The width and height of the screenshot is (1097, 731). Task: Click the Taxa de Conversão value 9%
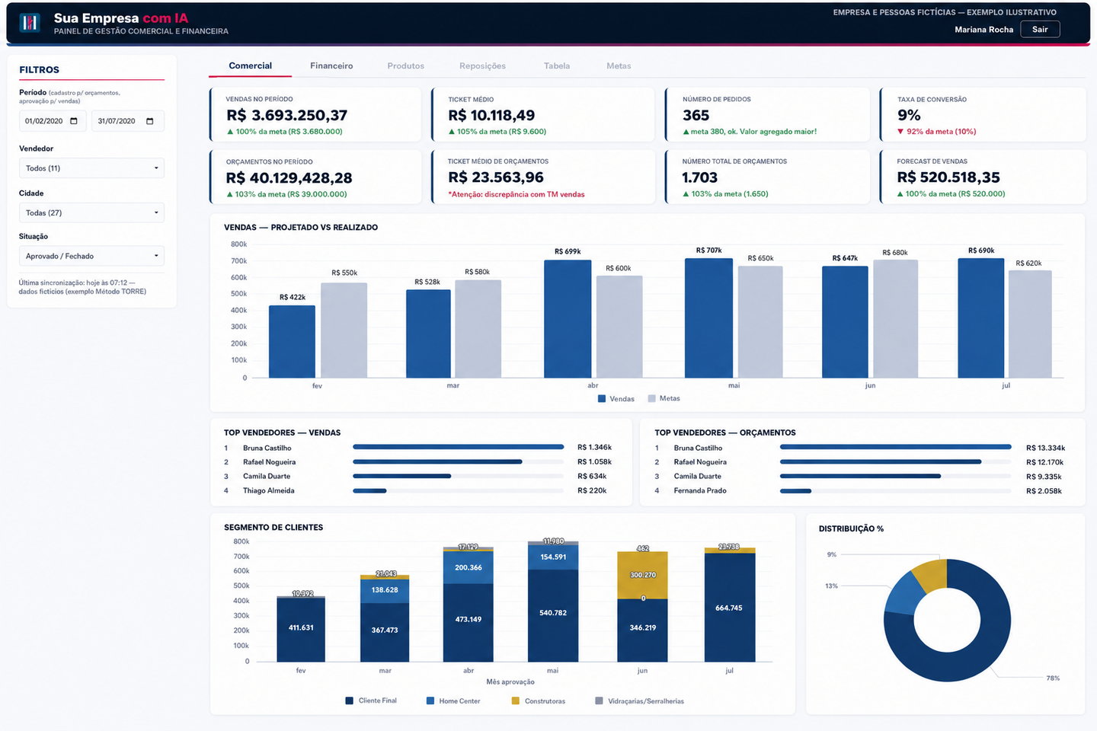(x=909, y=115)
